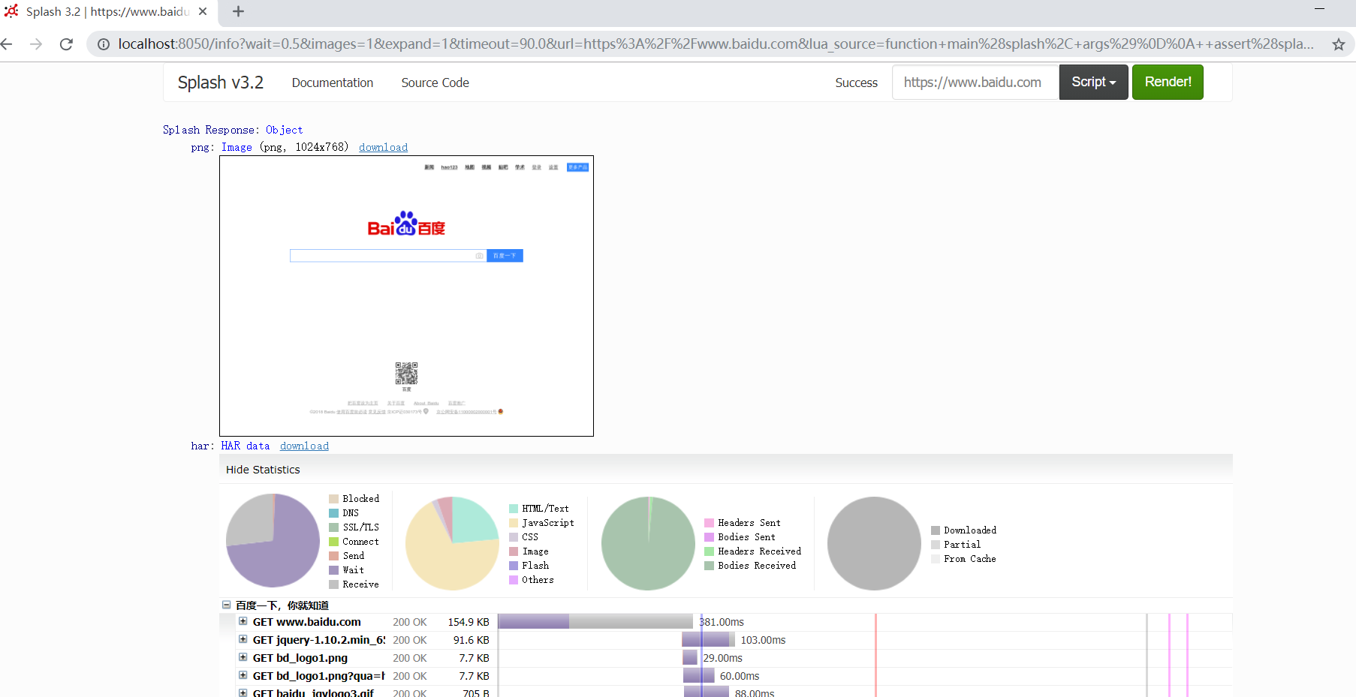Open the Splash v3.2 home link
Viewport: 1356px width, 697px height.
(x=220, y=83)
